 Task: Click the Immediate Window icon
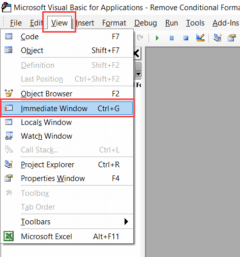tap(9, 108)
